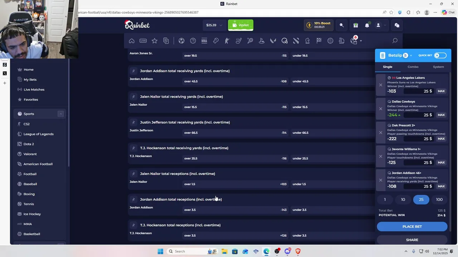
Task: Click the taskbar Search box
Action: coord(193,251)
